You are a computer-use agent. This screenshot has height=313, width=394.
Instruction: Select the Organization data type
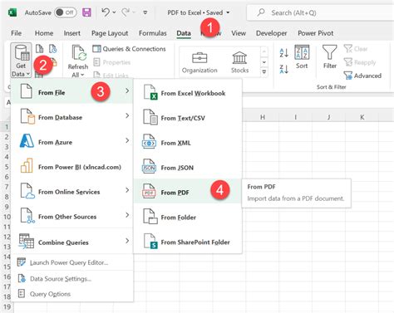[199, 62]
